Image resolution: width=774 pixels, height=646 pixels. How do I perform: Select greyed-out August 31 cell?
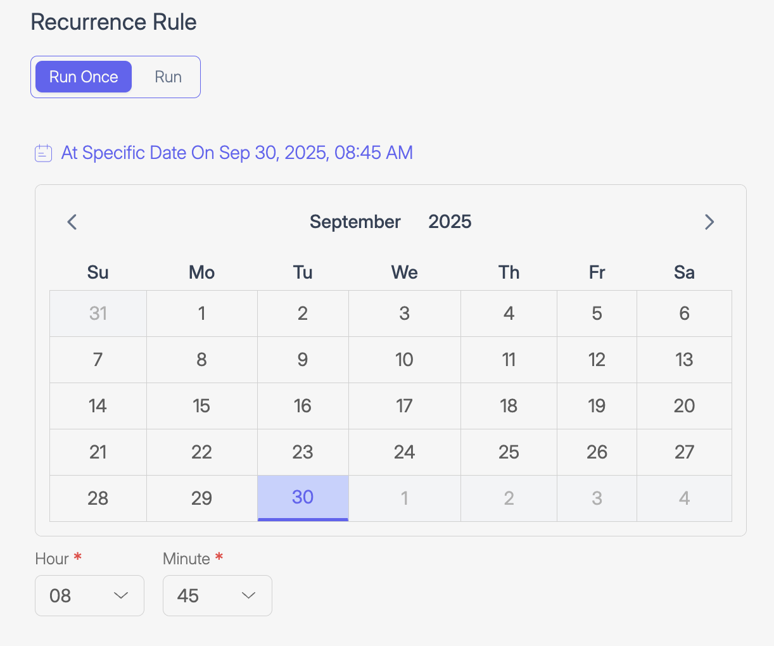point(98,313)
